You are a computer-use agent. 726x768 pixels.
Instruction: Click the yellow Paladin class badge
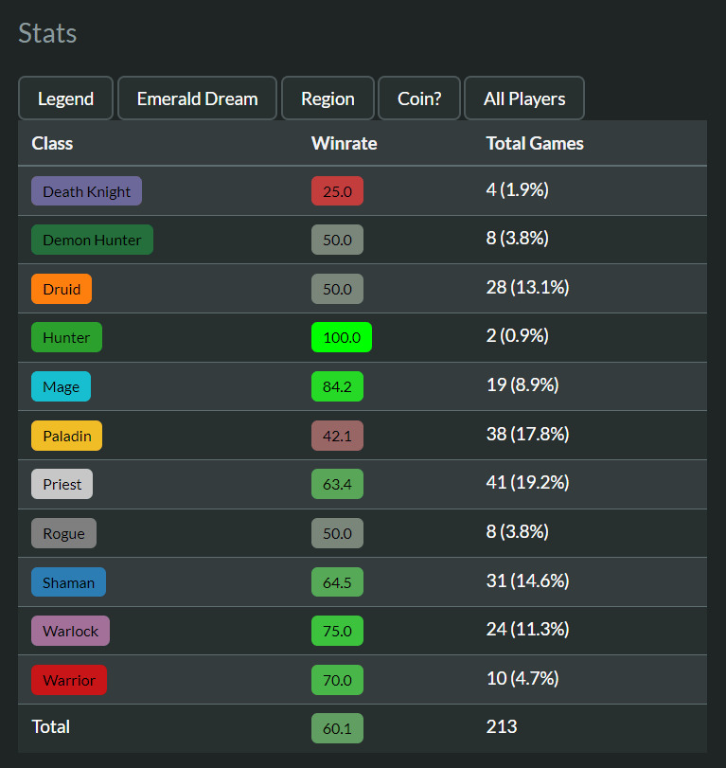tap(66, 436)
